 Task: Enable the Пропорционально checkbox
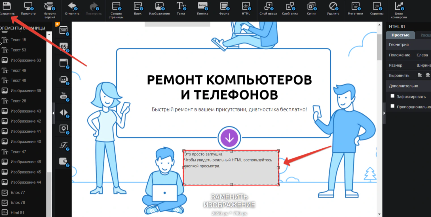click(392, 106)
